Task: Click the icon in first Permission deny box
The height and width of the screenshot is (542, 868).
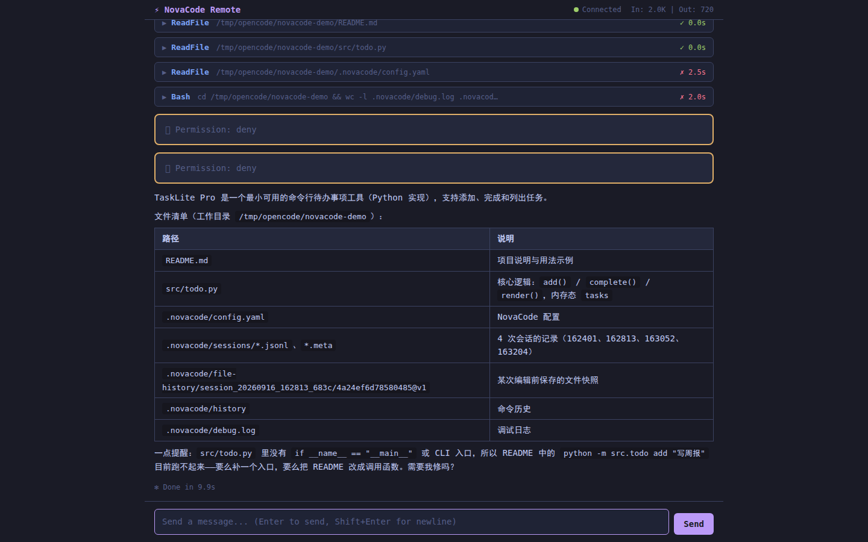Action: (x=168, y=130)
